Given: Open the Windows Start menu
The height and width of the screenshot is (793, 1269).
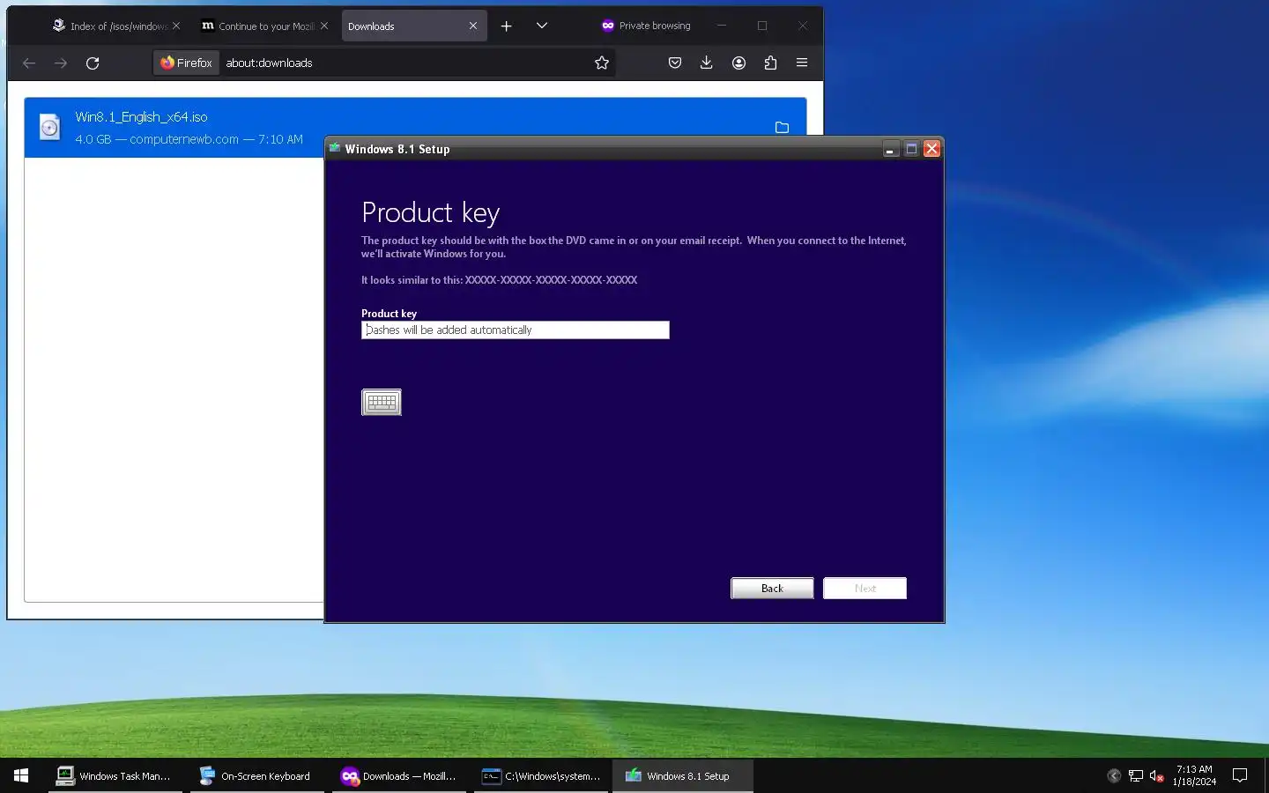Looking at the screenshot, I should coord(21,775).
